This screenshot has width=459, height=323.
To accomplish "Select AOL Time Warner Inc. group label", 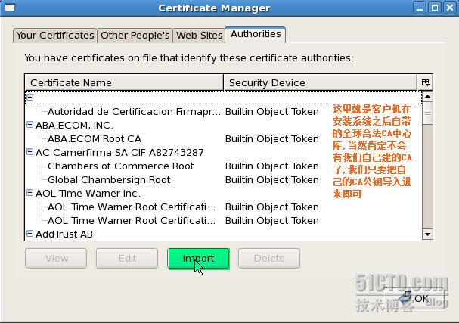I will point(88,194).
